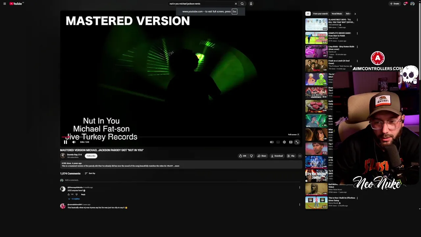421x237 pixels.
Task: Seek on the red video progress bar
Action: [181, 137]
